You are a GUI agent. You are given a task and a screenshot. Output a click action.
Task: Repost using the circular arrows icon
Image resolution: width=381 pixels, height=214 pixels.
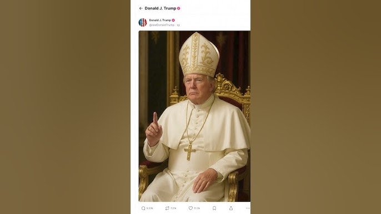tap(167, 208)
